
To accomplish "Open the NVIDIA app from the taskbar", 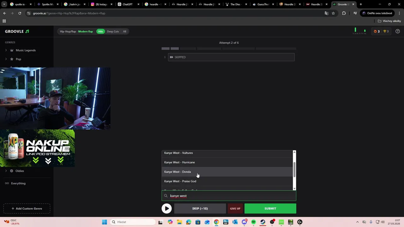I will click(x=290, y=222).
